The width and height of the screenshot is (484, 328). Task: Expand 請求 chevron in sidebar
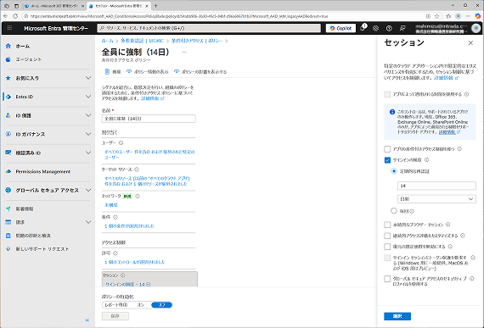click(88, 222)
